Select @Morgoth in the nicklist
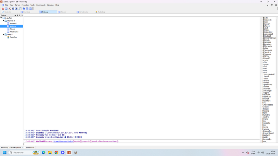The image size is (278, 156). (267, 46)
